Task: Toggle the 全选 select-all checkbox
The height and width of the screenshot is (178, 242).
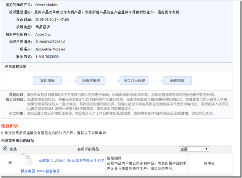Action: tap(5, 149)
